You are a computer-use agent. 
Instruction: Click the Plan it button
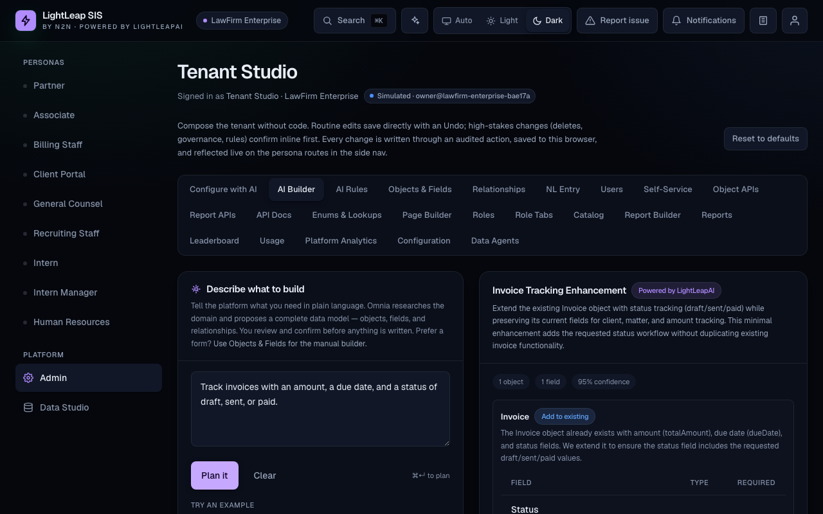[x=215, y=475]
